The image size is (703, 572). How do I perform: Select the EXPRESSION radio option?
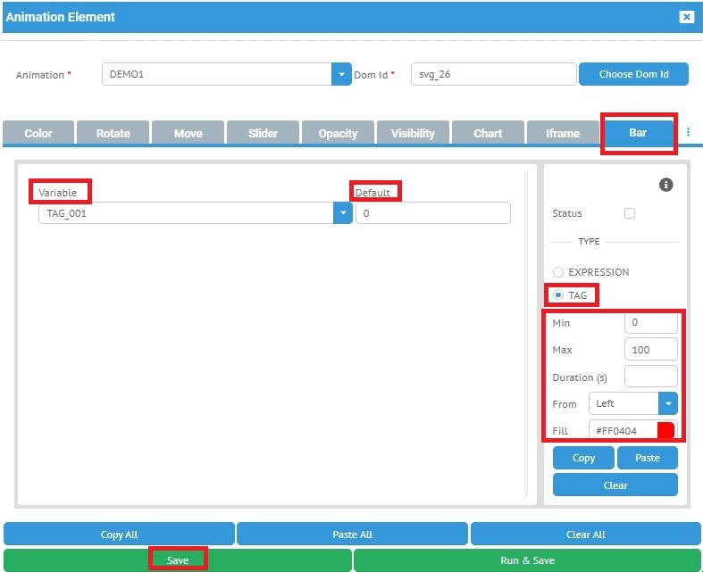pos(558,272)
